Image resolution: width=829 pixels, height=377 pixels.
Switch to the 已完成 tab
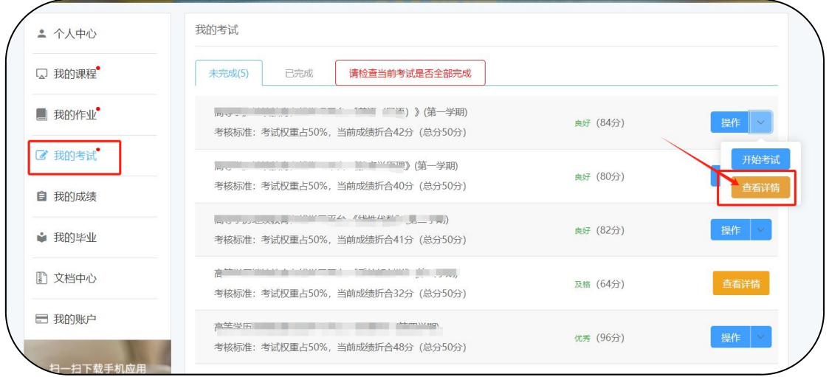299,73
